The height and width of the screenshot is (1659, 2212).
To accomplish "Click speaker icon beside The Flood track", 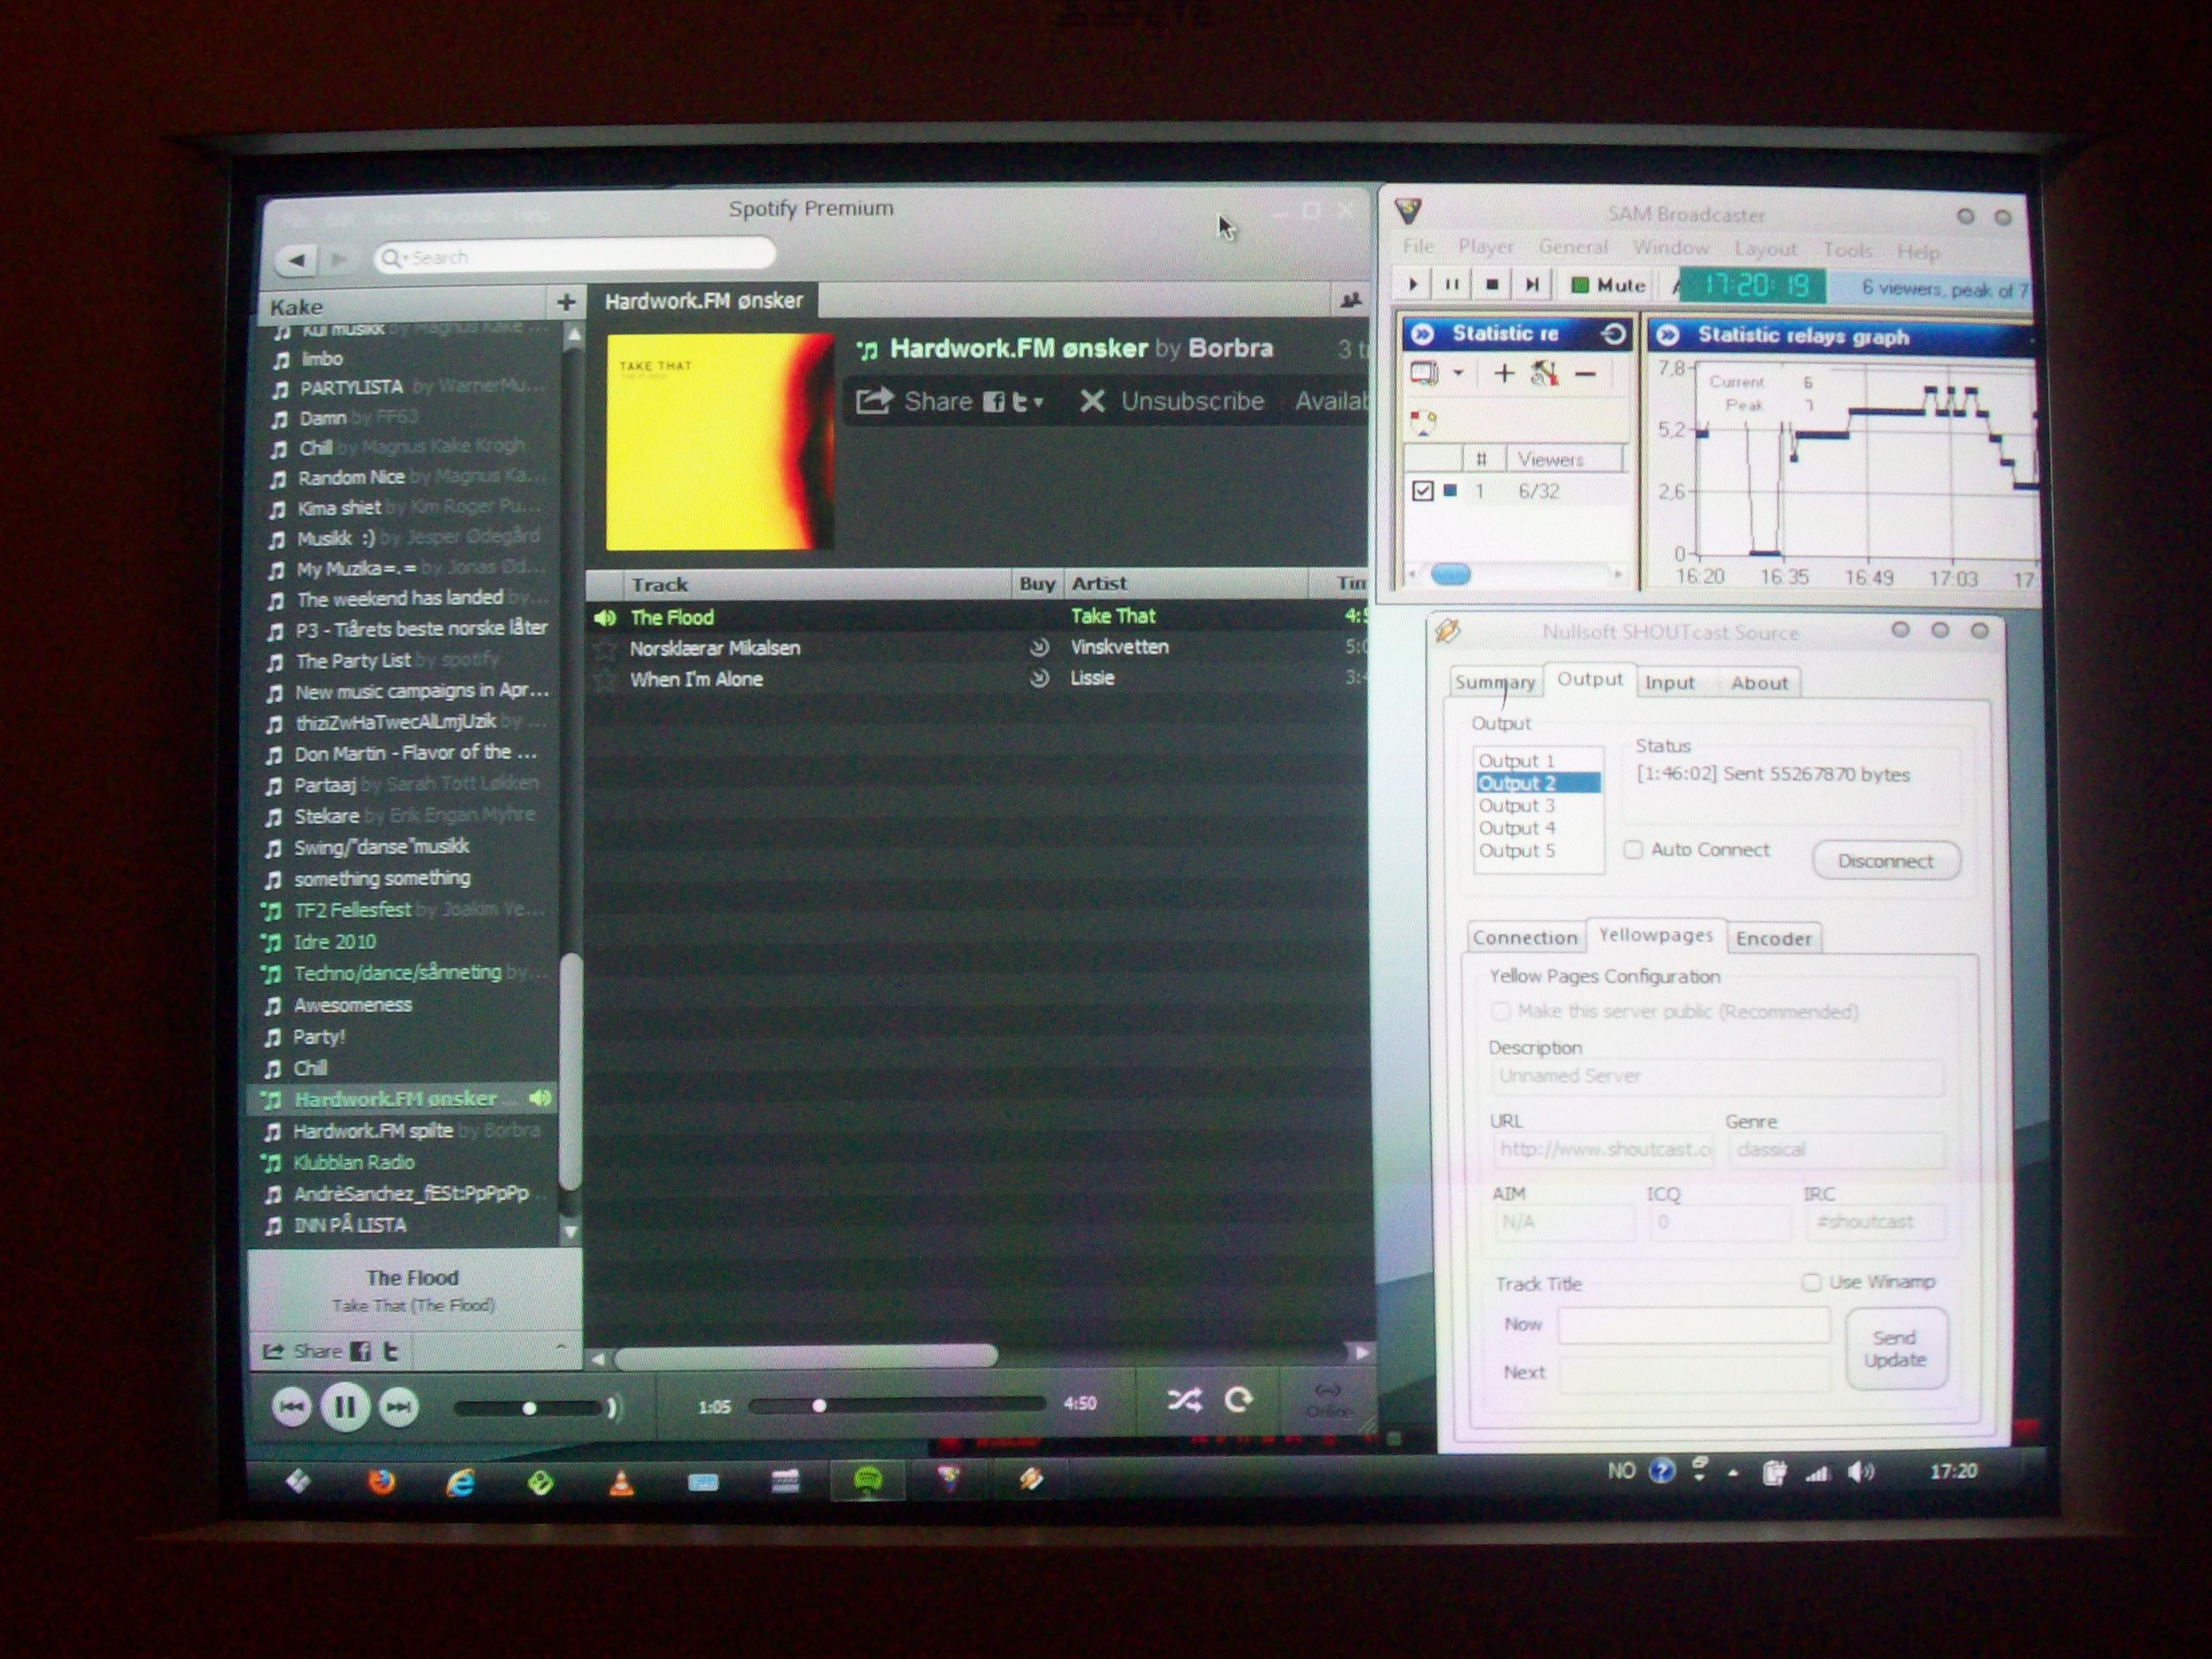I will click(x=605, y=618).
